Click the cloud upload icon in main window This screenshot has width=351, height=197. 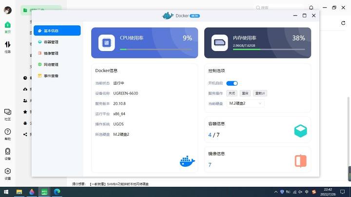[x=25, y=89]
